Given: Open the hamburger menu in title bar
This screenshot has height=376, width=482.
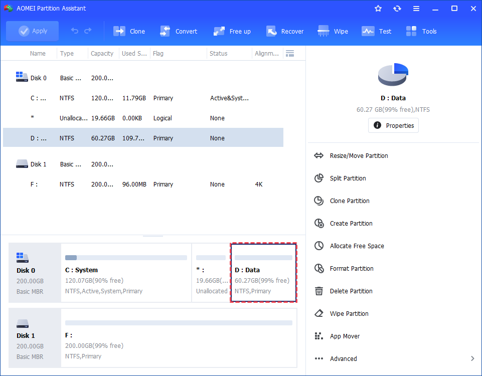Looking at the screenshot, I should pyautogui.click(x=416, y=9).
